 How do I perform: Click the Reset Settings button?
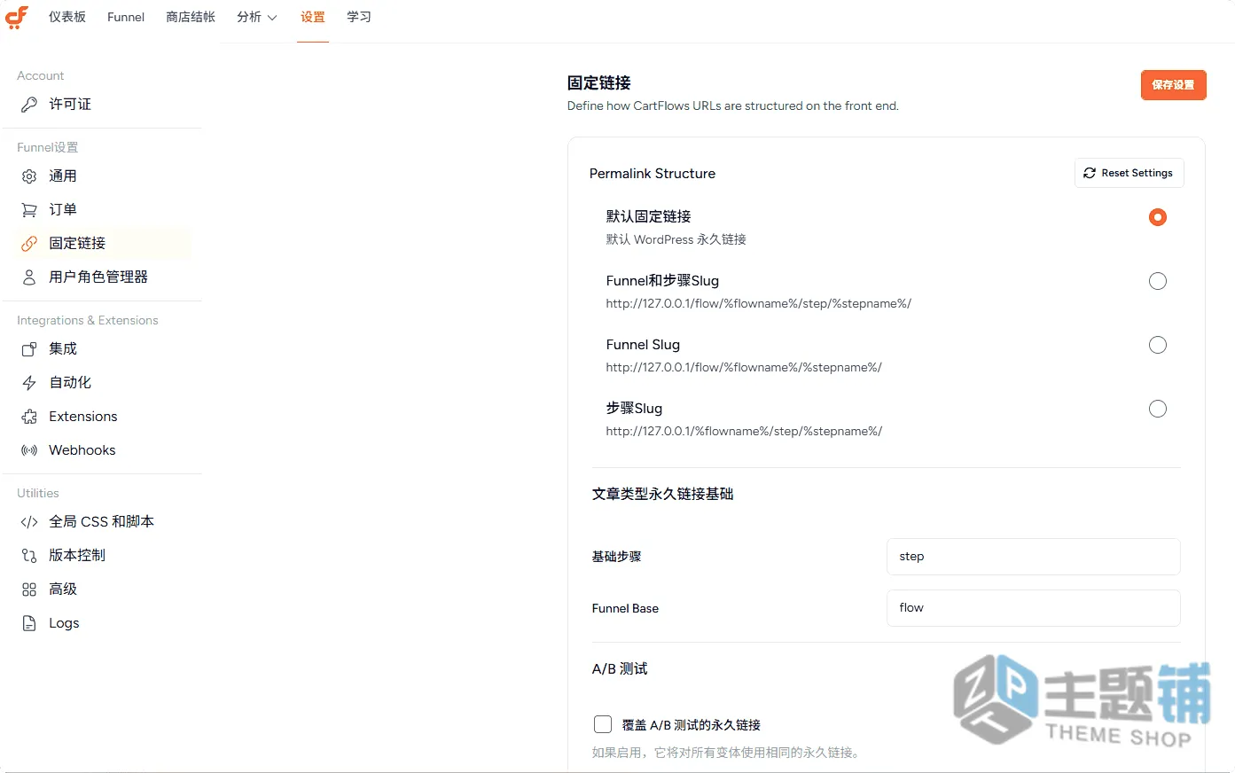pyautogui.click(x=1129, y=173)
